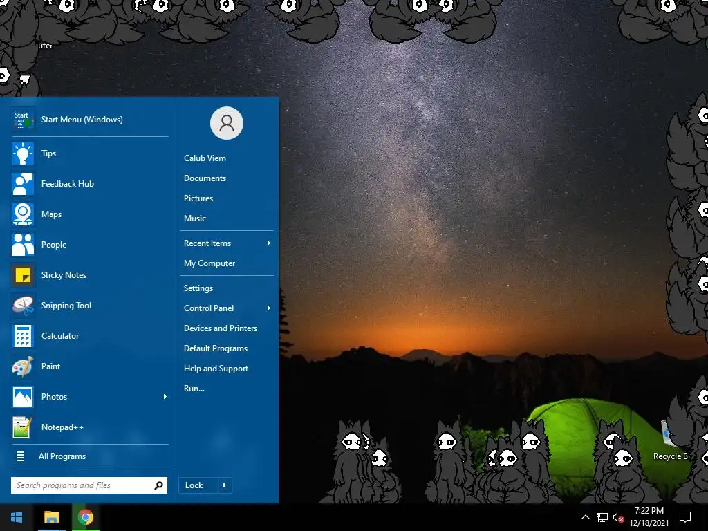Screen dimensions: 708x531
Task: Click the Lock button
Action: (198, 485)
